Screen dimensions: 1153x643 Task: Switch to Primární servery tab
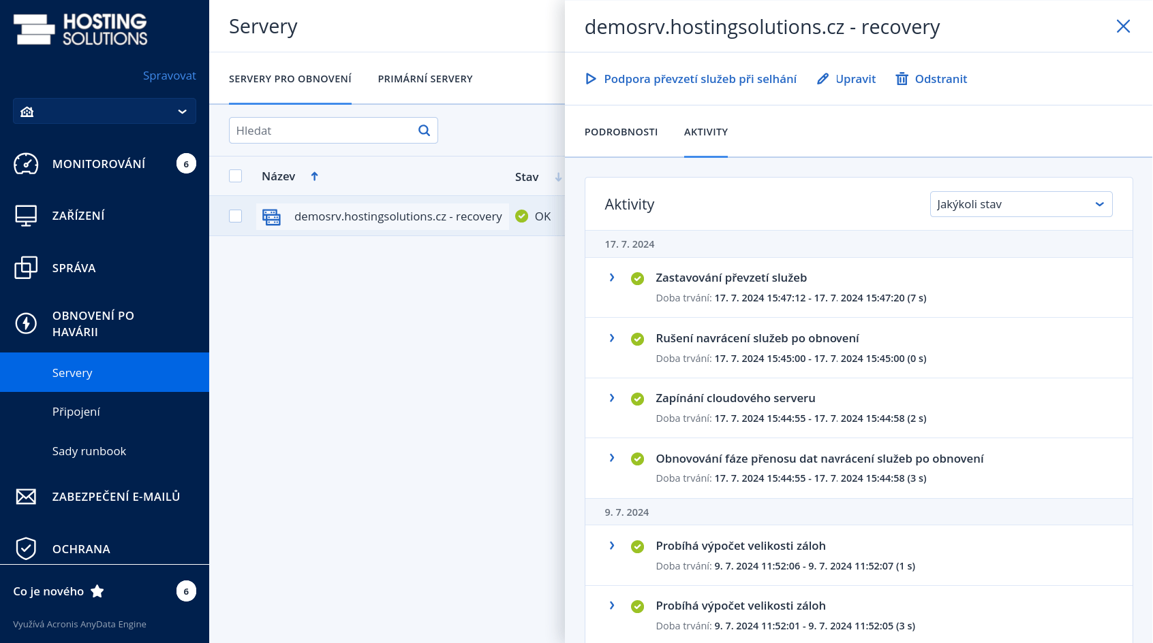(x=425, y=79)
